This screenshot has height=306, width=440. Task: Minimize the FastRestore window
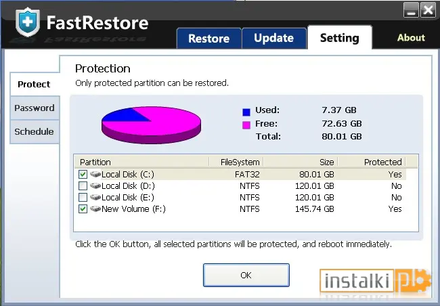[411, 10]
